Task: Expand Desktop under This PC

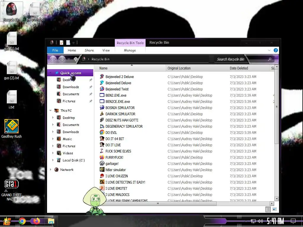Action: click(53, 118)
